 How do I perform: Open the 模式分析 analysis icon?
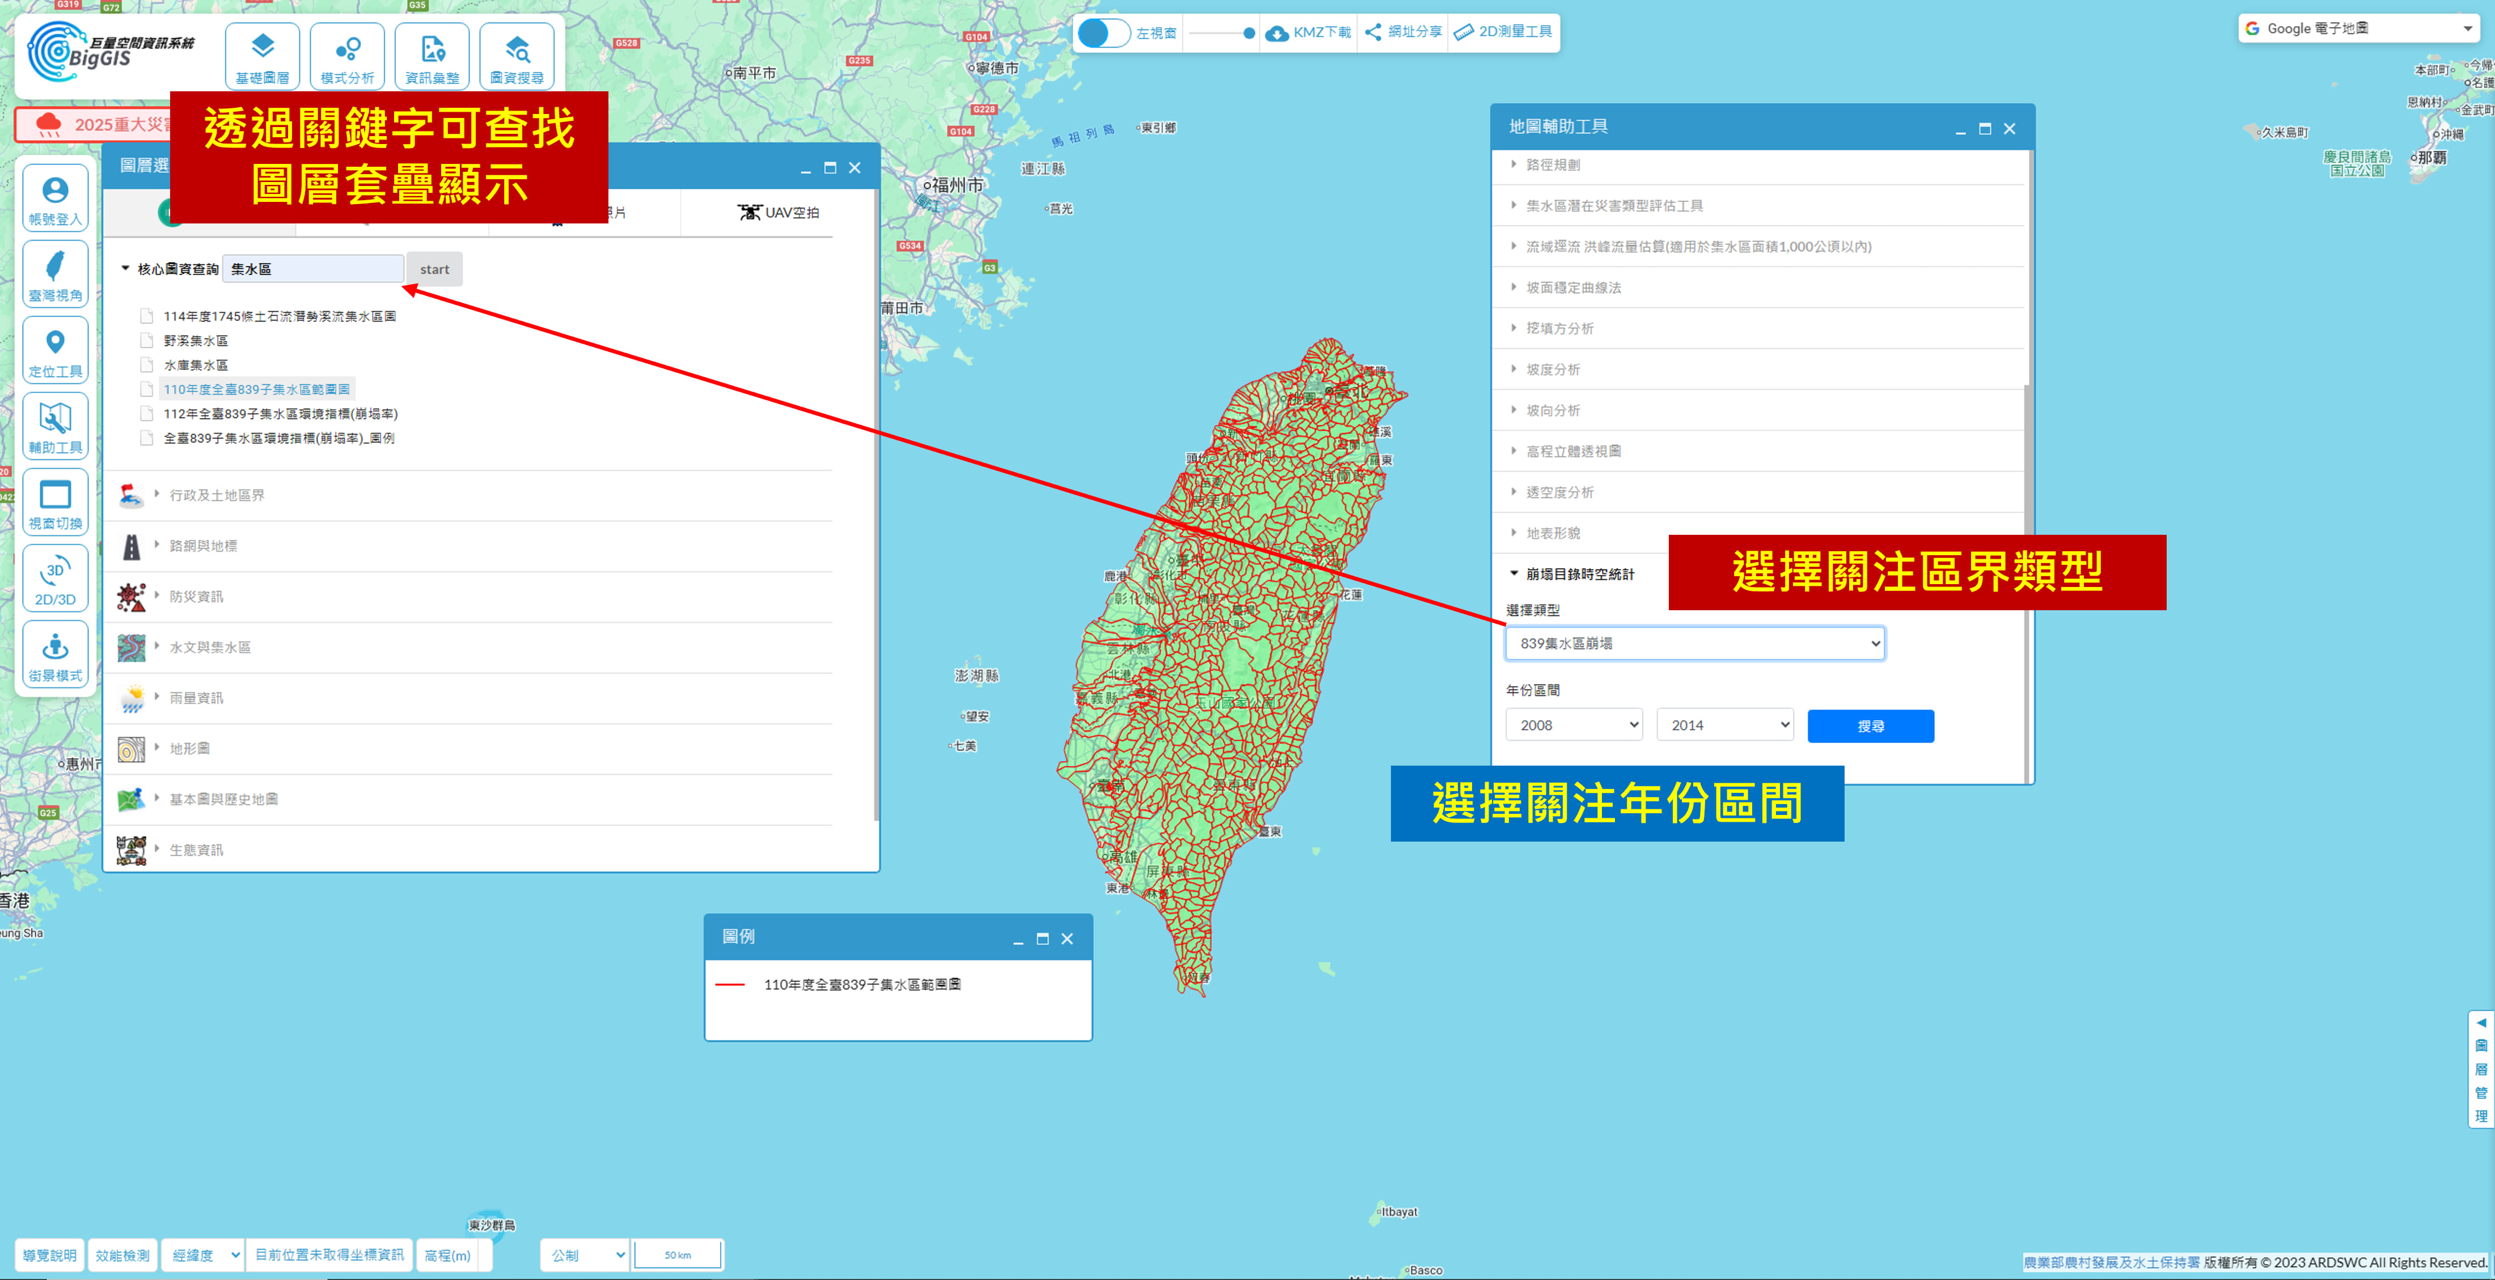[346, 56]
